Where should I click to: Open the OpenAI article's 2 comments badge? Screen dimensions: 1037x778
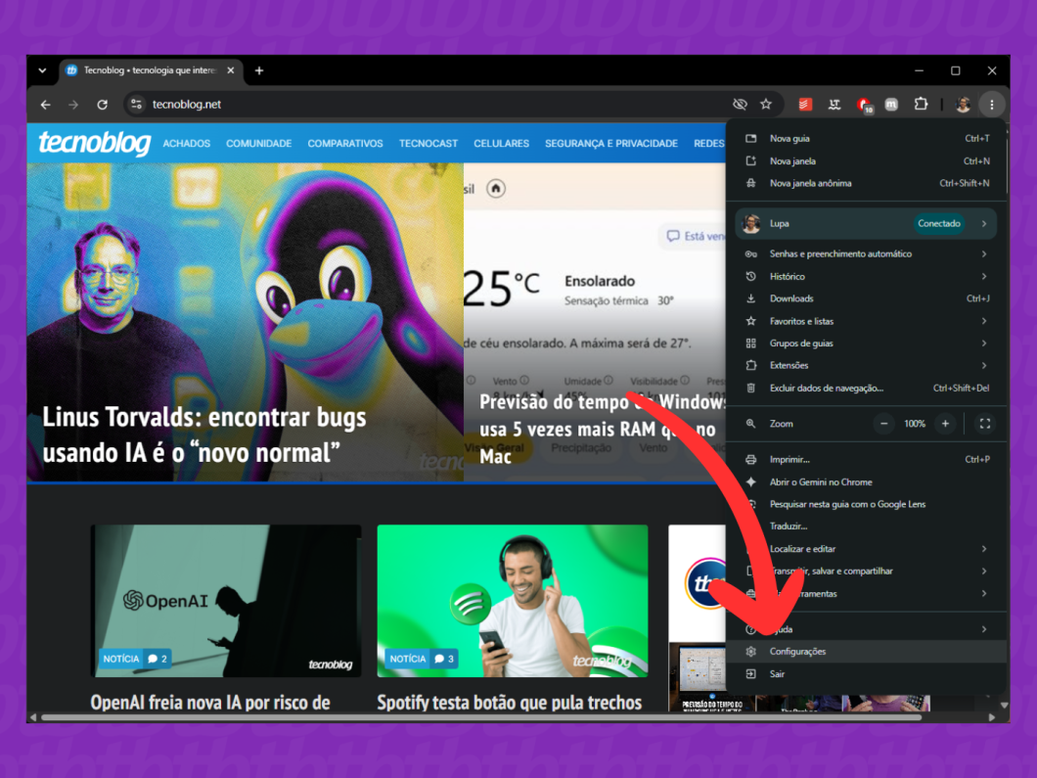[x=158, y=659]
